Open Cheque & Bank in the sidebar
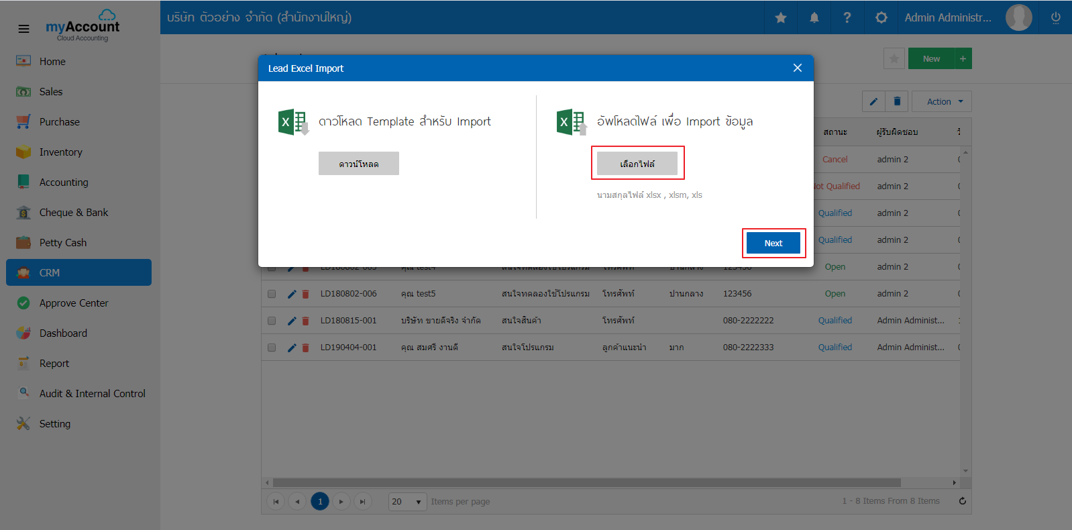Viewport: 1072px width, 530px height. (79, 212)
